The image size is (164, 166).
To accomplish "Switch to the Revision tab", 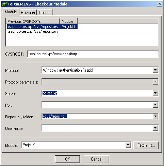I will (28, 13).
